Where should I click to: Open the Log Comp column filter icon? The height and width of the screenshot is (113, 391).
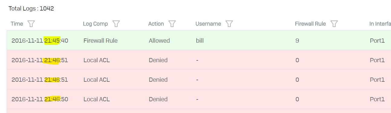tap(116, 24)
